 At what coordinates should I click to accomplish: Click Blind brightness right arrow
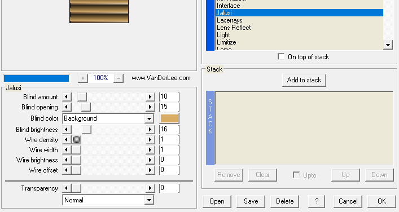[150, 129]
